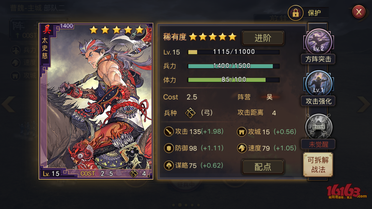Open the 可拆解战法 tactics button
Viewport: 372px width, 209px height.
318,165
